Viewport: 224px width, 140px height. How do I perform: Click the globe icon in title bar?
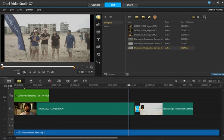coord(209,3)
